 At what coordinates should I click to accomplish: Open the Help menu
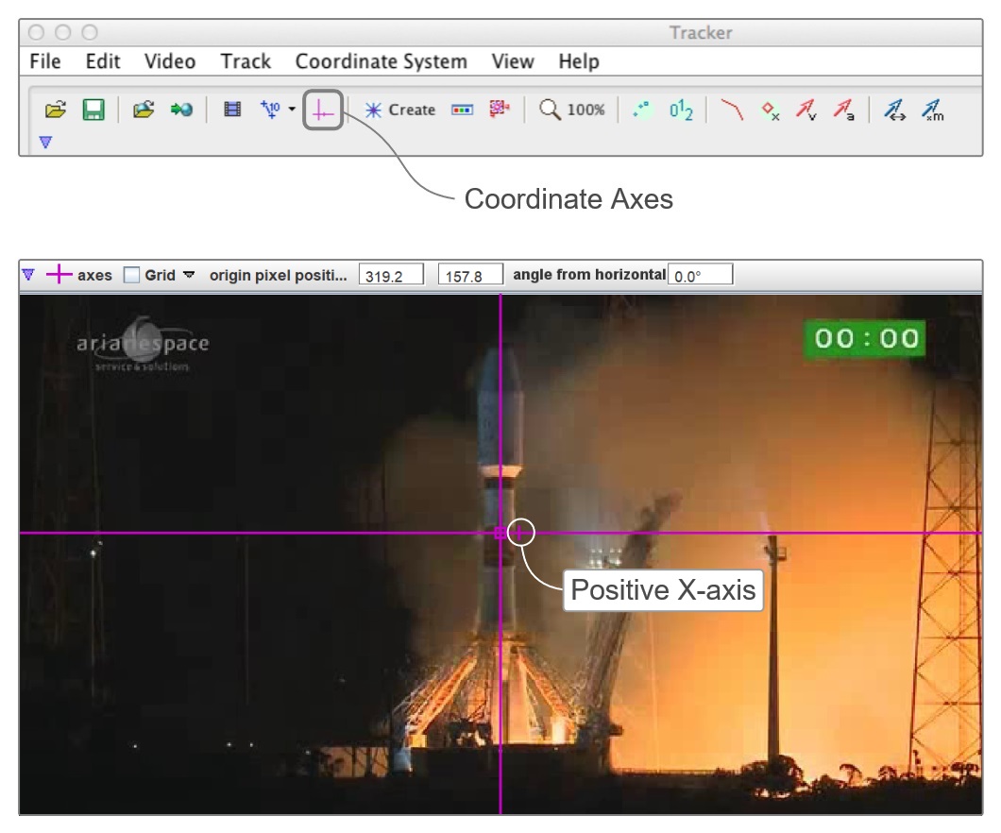tap(579, 61)
